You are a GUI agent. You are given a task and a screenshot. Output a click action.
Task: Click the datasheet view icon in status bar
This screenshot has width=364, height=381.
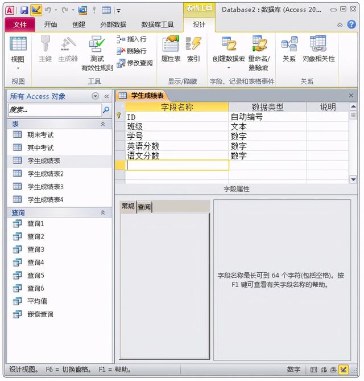coord(314,370)
